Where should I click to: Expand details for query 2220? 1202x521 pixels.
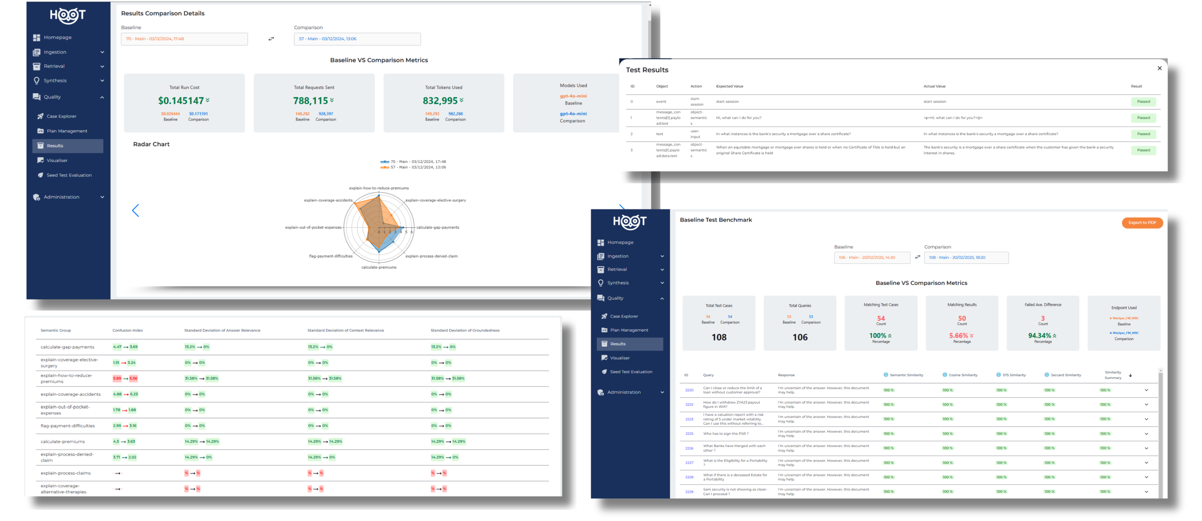pyautogui.click(x=1146, y=390)
